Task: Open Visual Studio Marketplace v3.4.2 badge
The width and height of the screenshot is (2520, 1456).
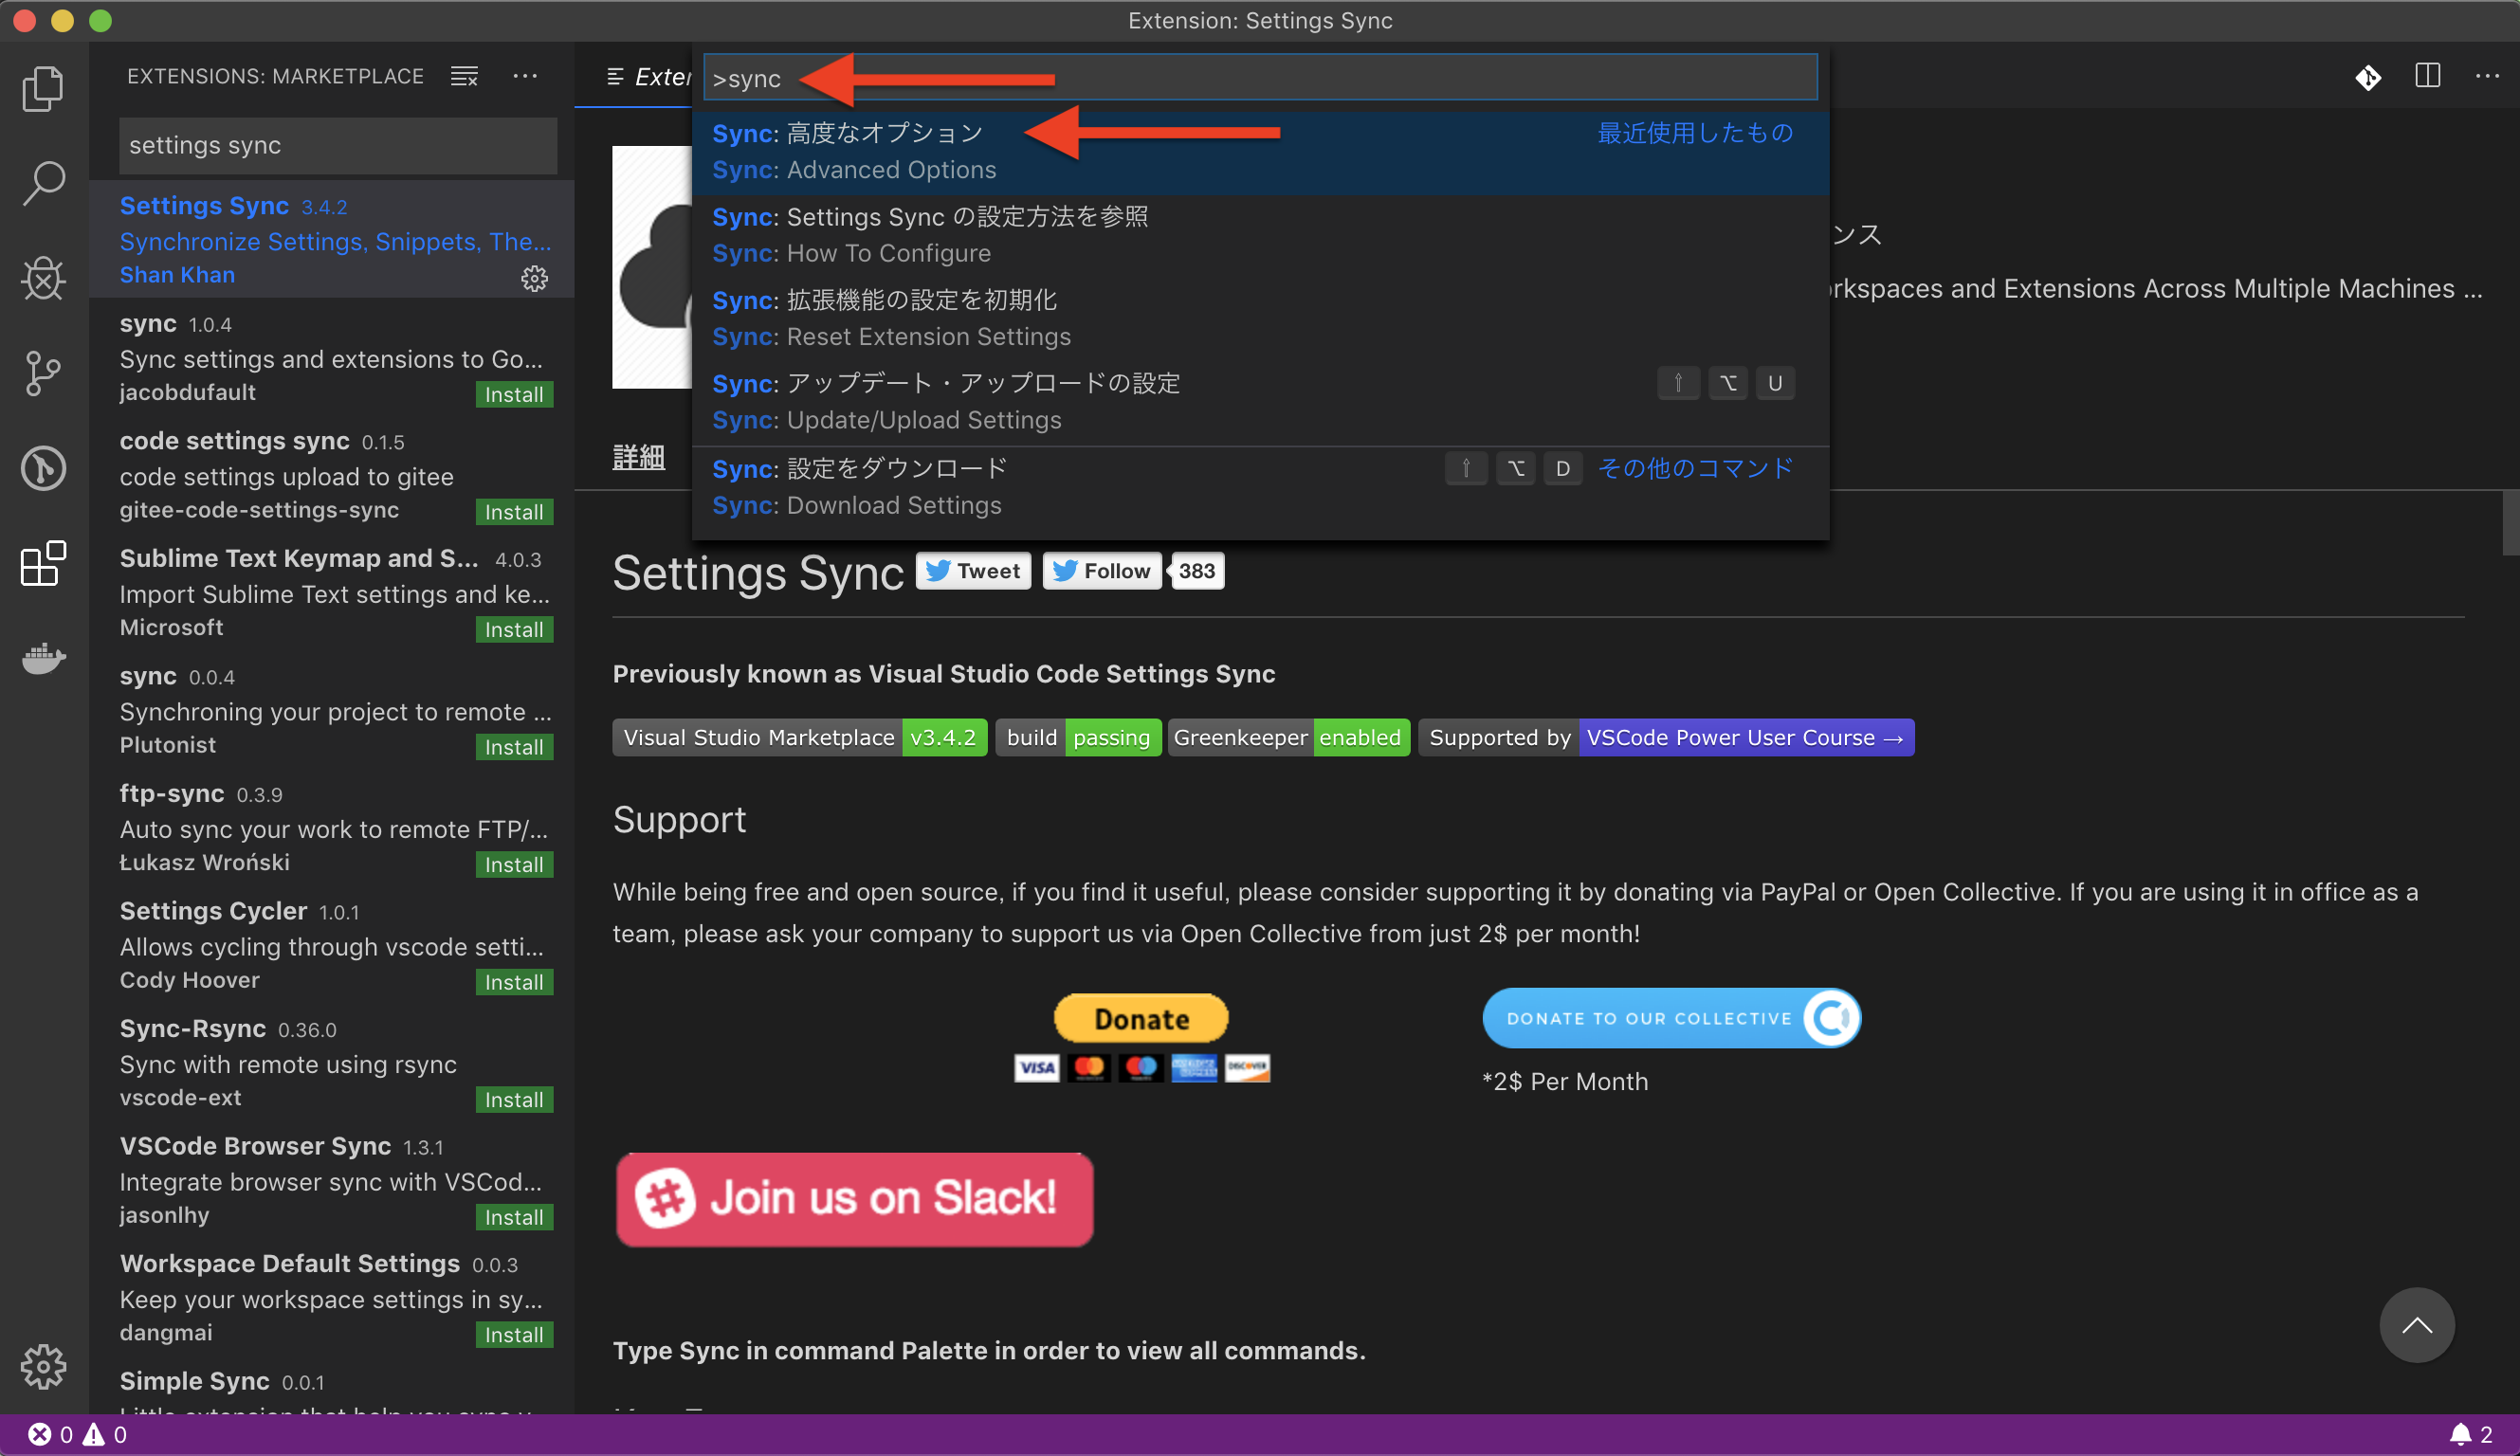Action: (x=800, y=738)
